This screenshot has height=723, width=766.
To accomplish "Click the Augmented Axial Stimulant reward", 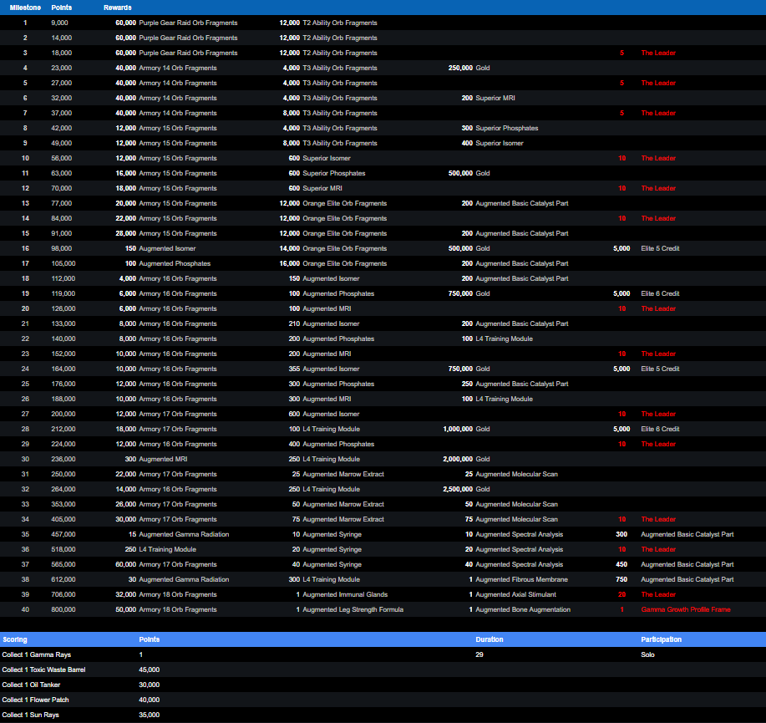I will [515, 595].
